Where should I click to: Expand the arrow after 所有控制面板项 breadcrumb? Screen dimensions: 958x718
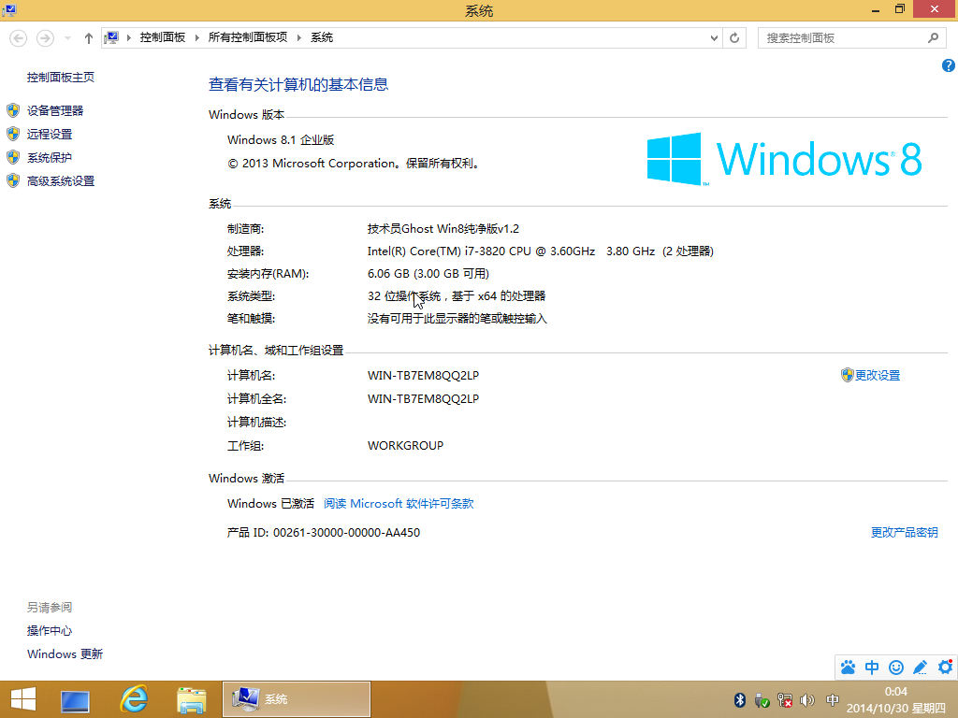(298, 37)
